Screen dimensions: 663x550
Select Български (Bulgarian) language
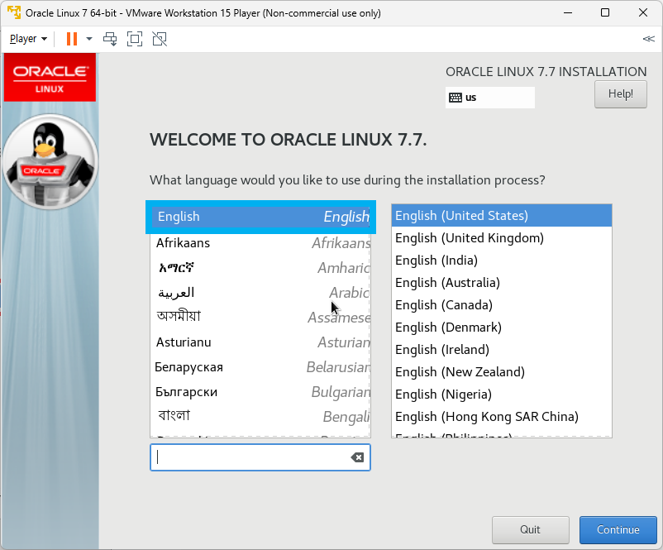click(x=260, y=392)
